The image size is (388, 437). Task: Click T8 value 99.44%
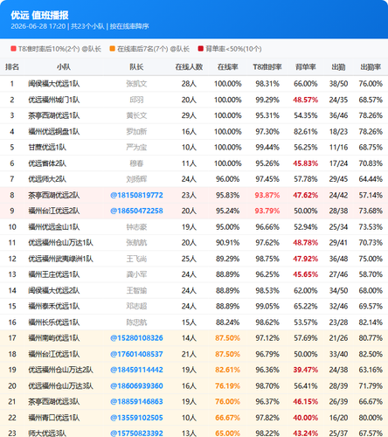[x=267, y=148]
